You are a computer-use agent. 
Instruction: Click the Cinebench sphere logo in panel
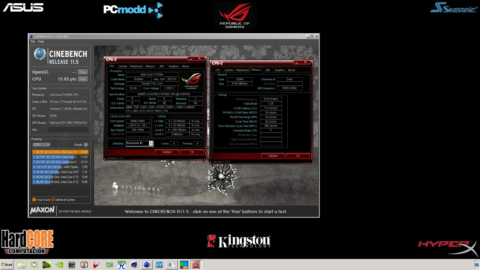(40, 54)
